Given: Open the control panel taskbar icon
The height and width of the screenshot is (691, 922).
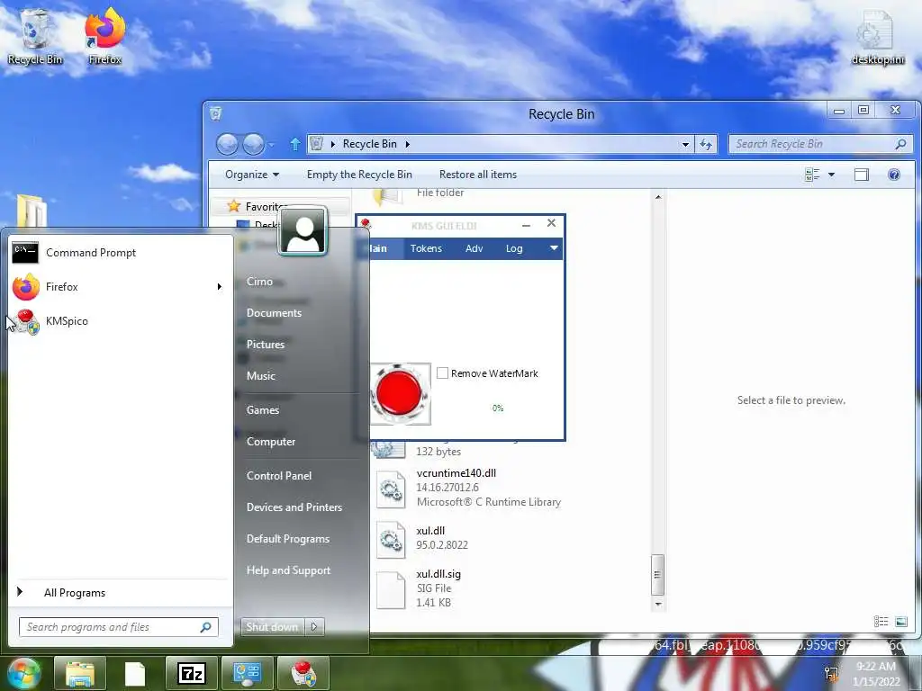Looking at the screenshot, I should (x=247, y=674).
